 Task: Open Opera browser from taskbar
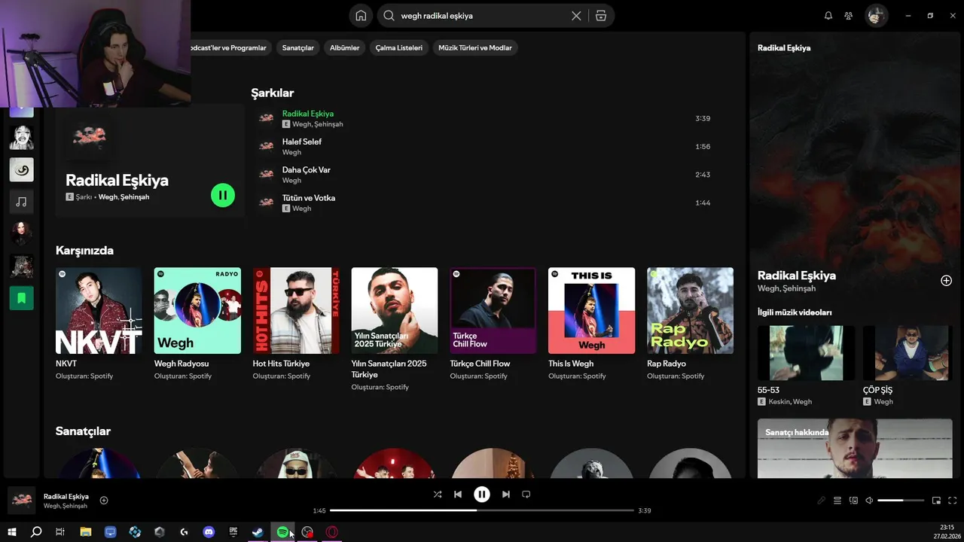click(331, 532)
